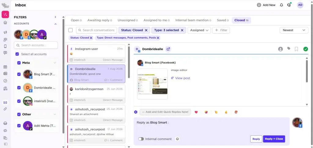This screenshot has width=313, height=148.
Task: Click Add and Edit Quick Replies button
Action: [x=165, y=112]
